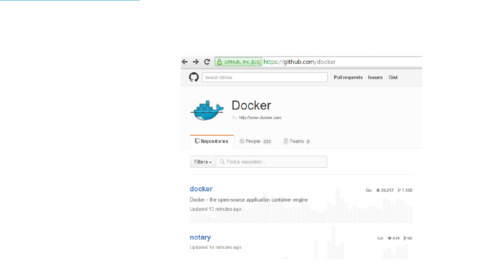Open Issues in header
This screenshot has width=495, height=278.
tap(375, 77)
